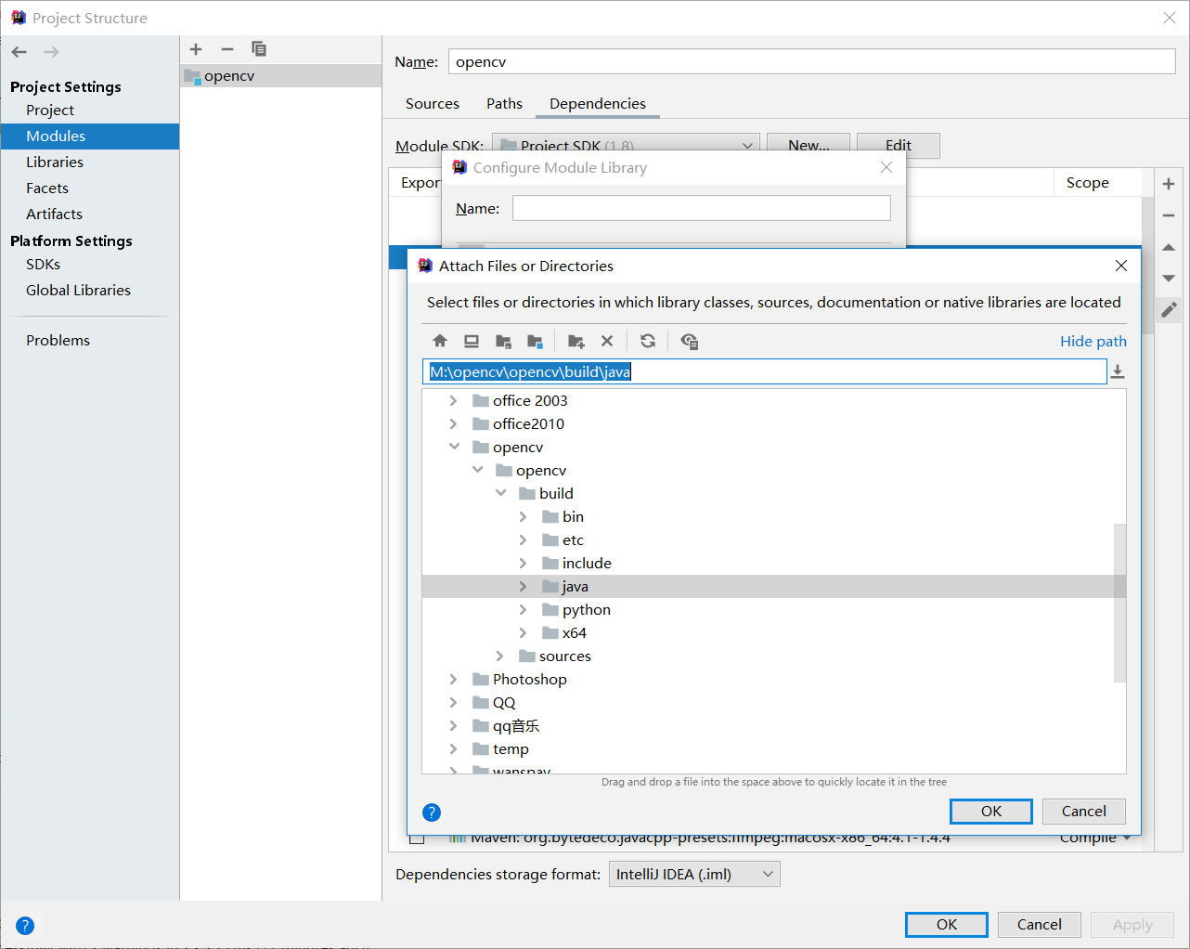Click OK in Project Structure window
This screenshot has height=949, width=1190.
coord(947,924)
